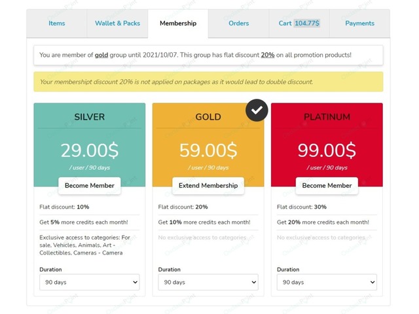
Task: Click the Platinum 99.00$ price header
Action: (327, 150)
